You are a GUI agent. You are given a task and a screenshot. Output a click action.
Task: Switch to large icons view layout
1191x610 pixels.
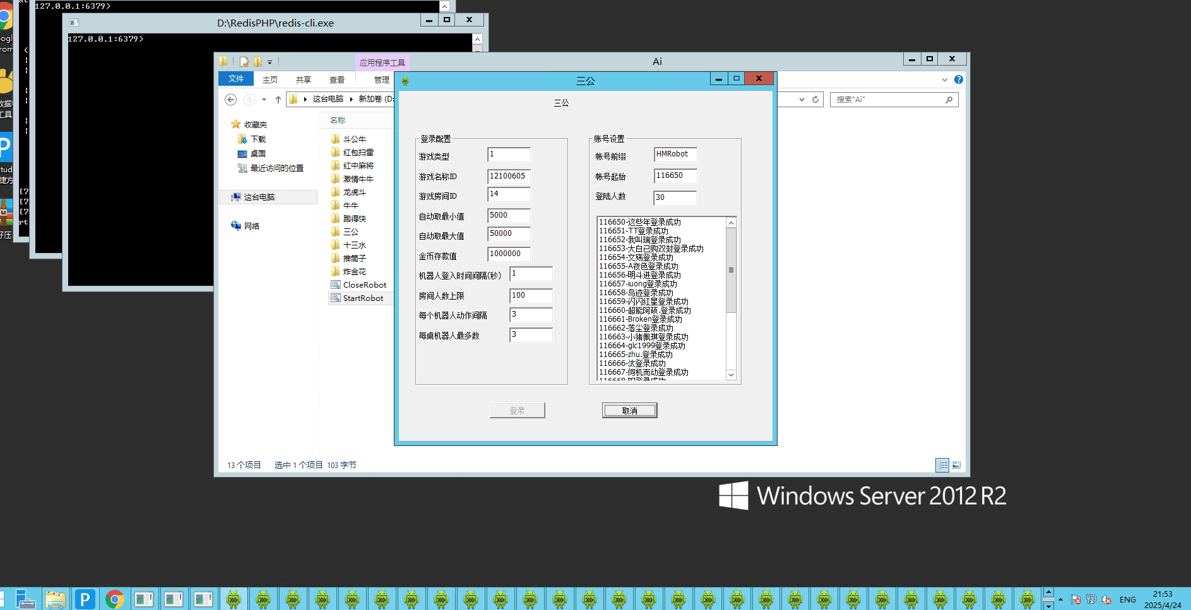pos(956,465)
